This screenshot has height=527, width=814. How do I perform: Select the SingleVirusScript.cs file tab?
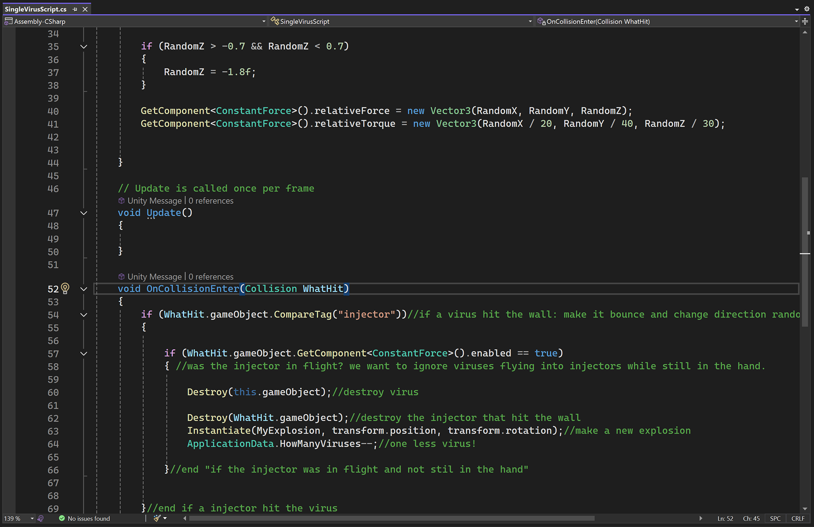[x=36, y=9]
